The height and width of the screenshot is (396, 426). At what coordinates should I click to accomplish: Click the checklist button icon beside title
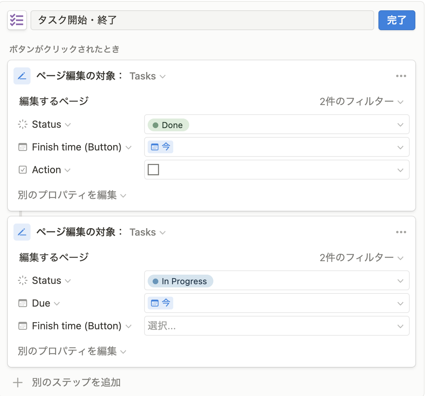pyautogui.click(x=17, y=20)
